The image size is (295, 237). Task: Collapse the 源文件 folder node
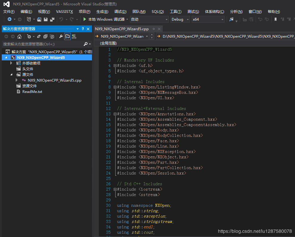(11, 74)
